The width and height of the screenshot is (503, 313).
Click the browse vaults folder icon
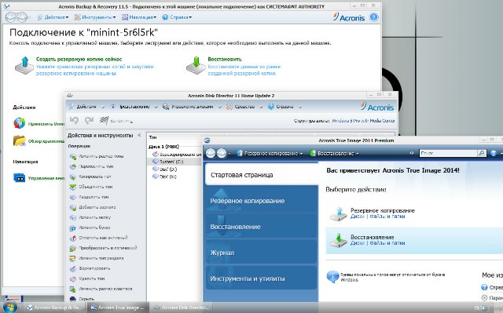19,140
